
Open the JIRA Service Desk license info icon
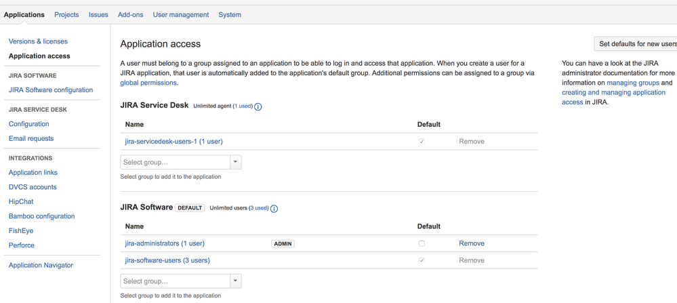click(258, 106)
